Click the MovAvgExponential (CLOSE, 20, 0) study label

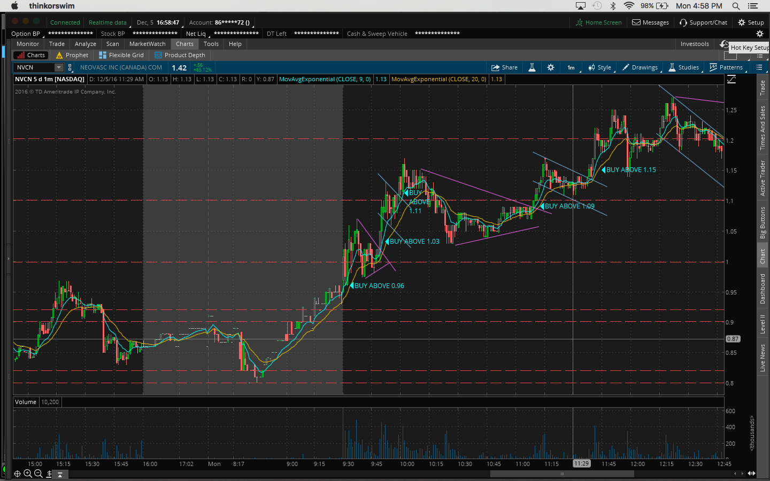tap(439, 79)
